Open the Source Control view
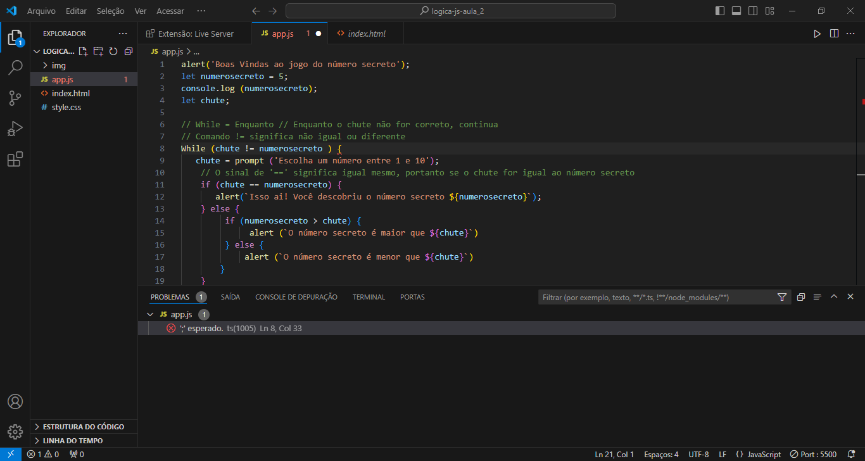865x461 pixels. click(x=15, y=98)
